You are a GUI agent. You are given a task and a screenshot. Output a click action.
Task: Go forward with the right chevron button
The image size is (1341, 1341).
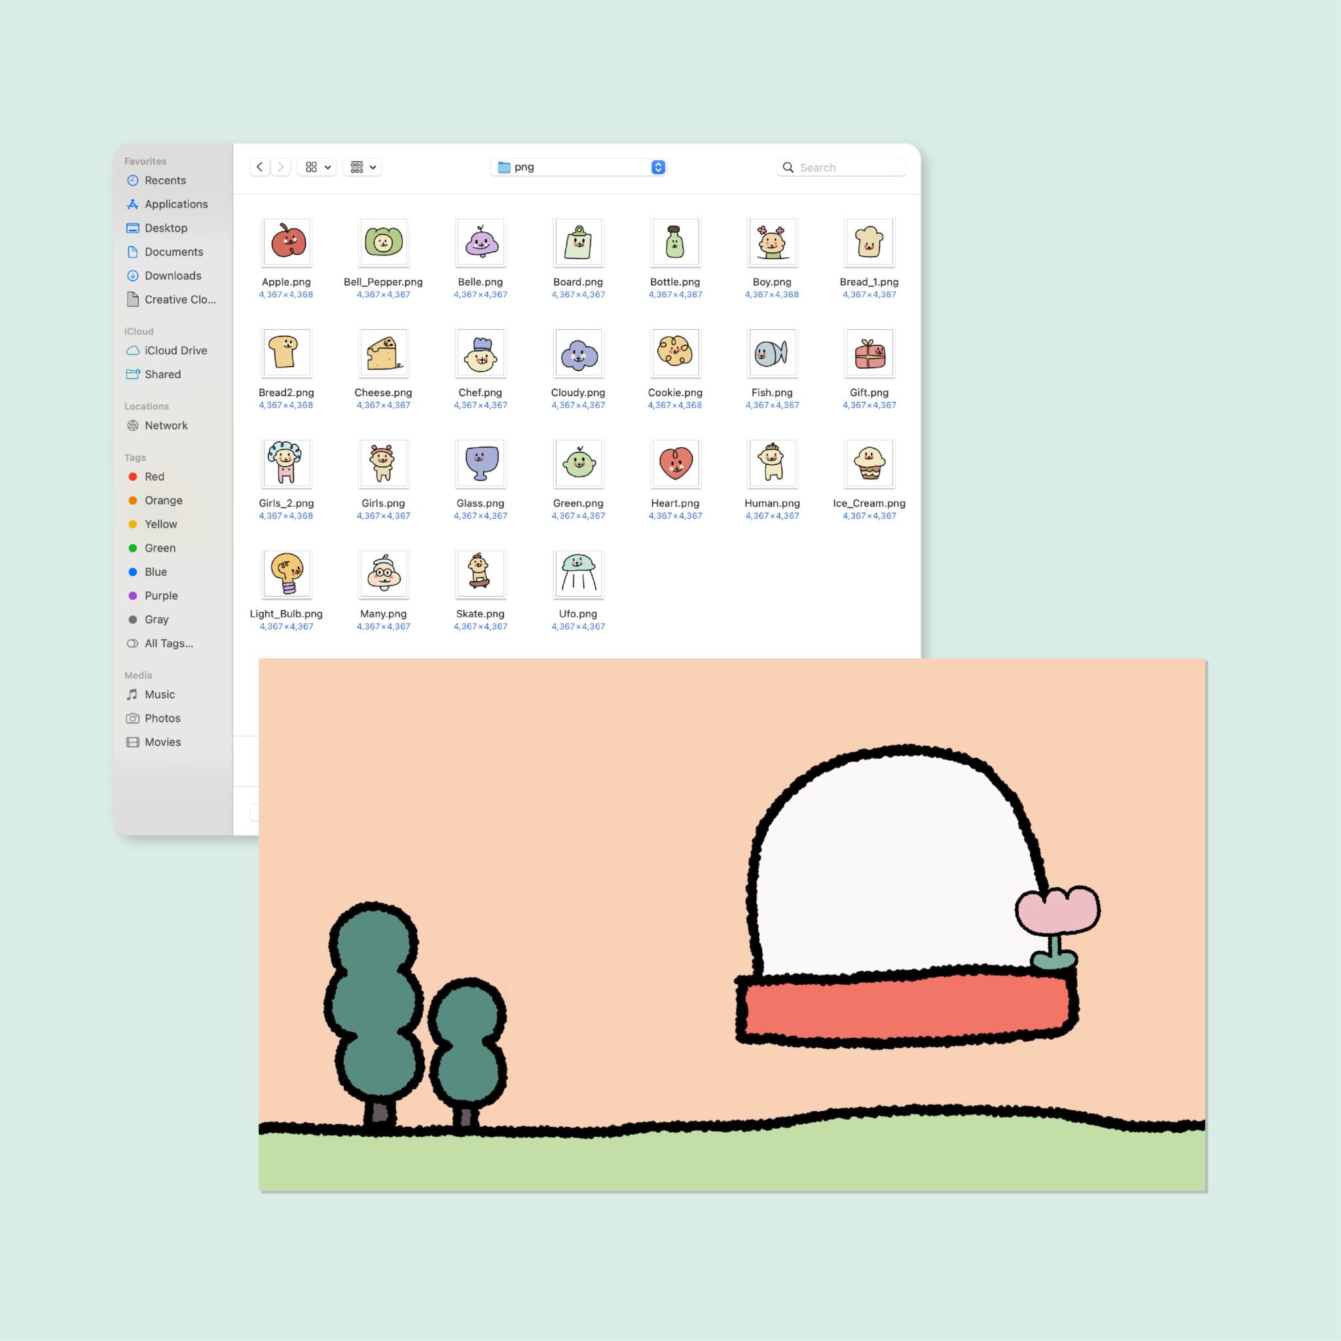click(x=280, y=167)
